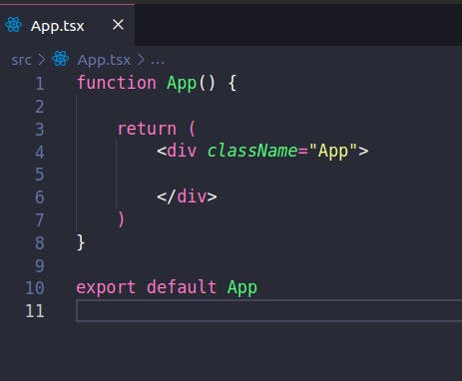Click the chevron after src breadcrumb
Image resolution: width=462 pixels, height=381 pixels.
click(x=42, y=60)
